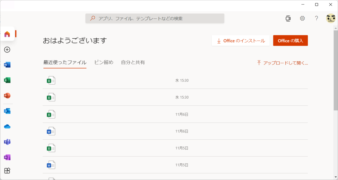Click the Office の購入 button
The width and height of the screenshot is (338, 180).
click(290, 41)
